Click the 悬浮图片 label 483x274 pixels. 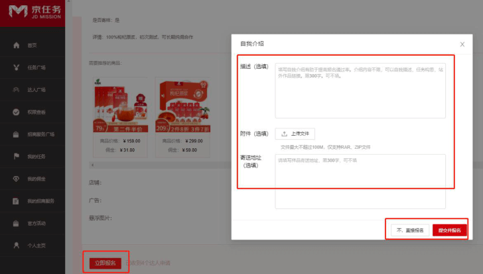pyautogui.click(x=100, y=218)
